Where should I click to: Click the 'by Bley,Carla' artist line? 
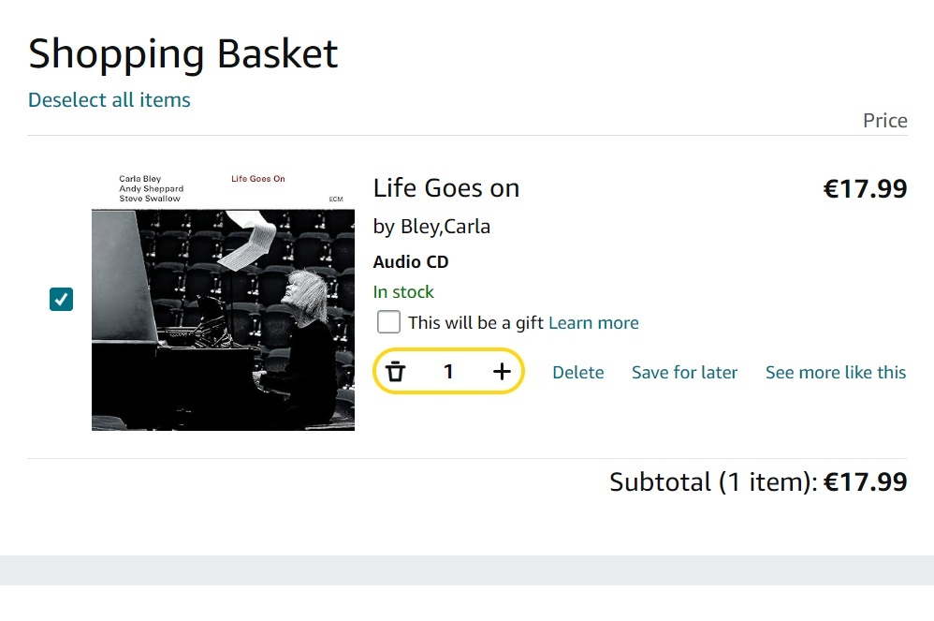point(431,227)
